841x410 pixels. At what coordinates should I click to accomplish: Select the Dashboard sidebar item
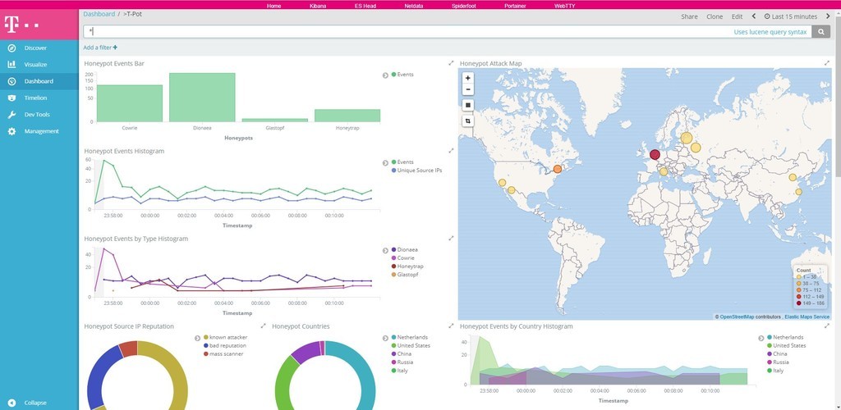coord(38,81)
